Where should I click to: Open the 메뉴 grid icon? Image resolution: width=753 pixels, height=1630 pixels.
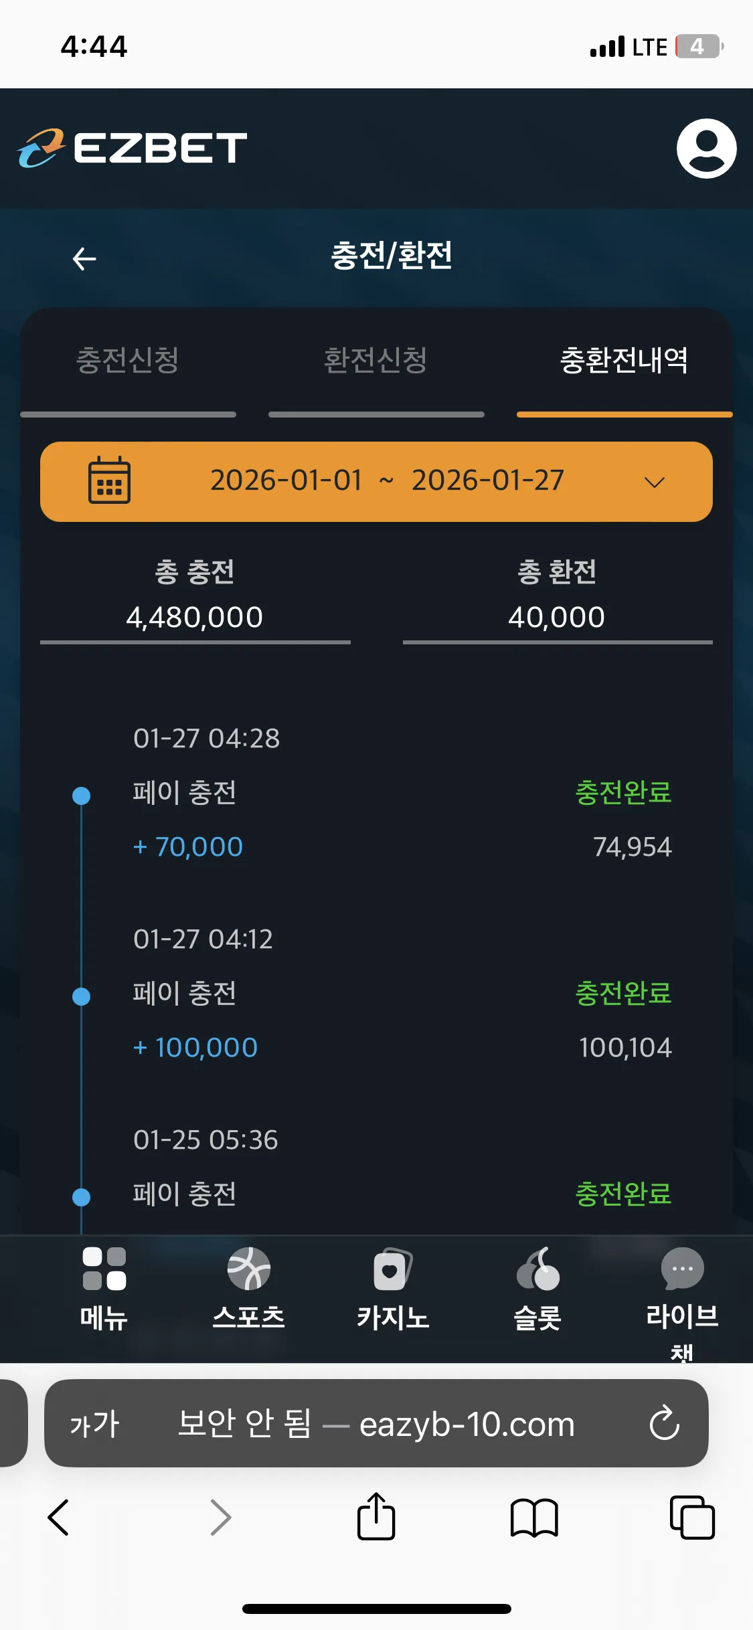pos(104,1269)
